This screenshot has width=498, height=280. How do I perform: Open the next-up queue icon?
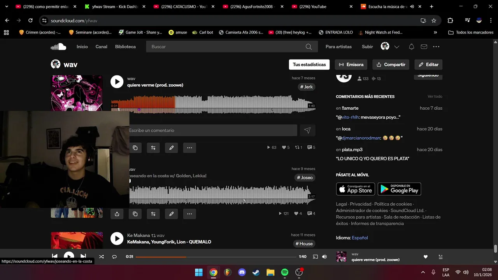pos(440,257)
